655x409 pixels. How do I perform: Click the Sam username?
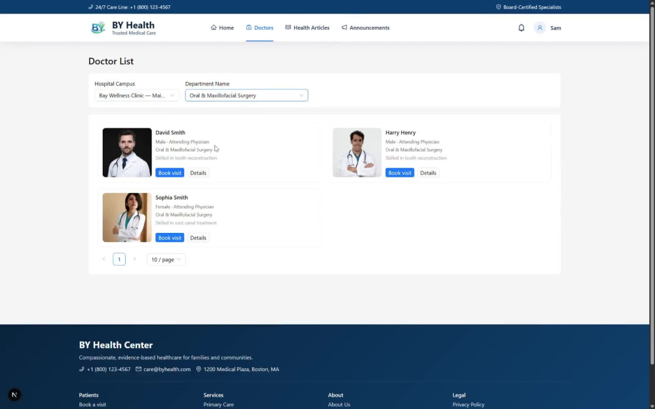coord(555,28)
